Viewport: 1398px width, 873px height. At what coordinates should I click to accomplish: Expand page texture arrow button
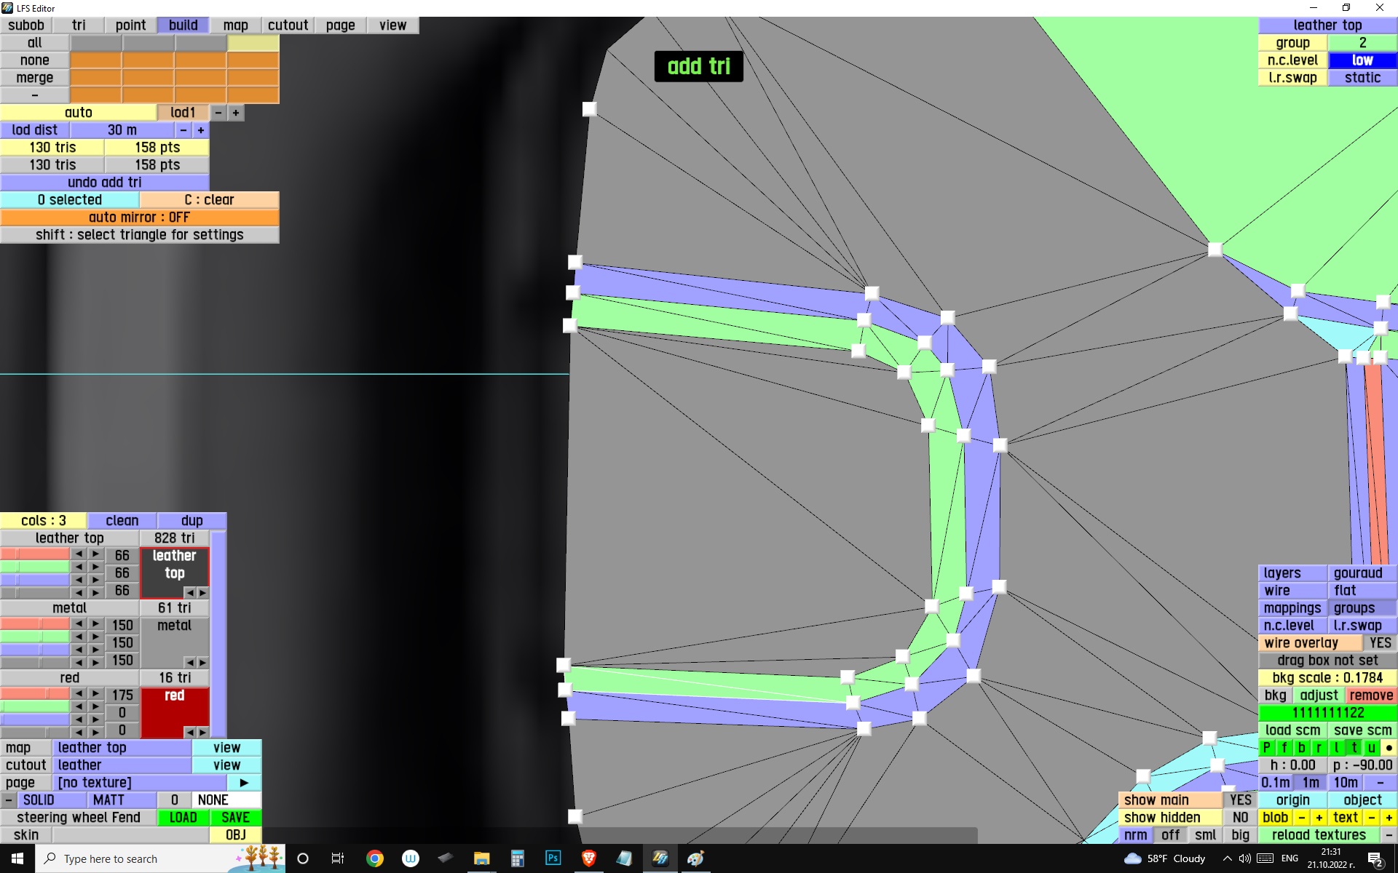click(x=244, y=783)
